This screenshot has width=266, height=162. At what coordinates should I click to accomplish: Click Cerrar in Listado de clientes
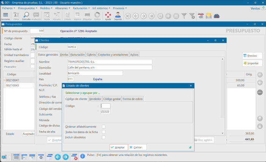[137, 147]
